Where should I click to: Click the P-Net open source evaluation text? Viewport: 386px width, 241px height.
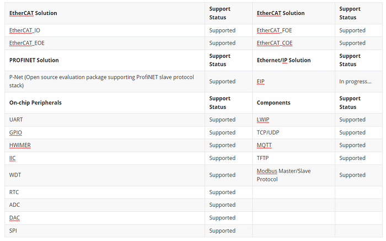101,81
